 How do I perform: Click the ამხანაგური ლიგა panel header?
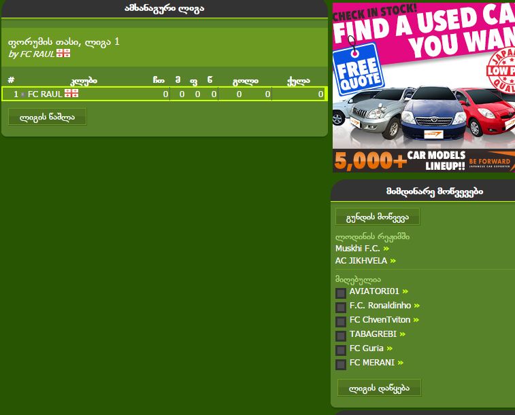click(165, 9)
